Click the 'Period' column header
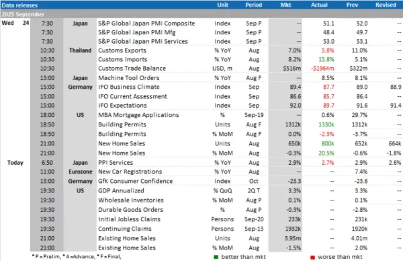The image size is (403, 261). pyautogui.click(x=254, y=5)
